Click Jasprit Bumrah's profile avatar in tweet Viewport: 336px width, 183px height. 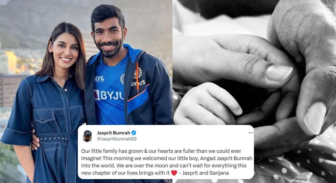click(88, 136)
